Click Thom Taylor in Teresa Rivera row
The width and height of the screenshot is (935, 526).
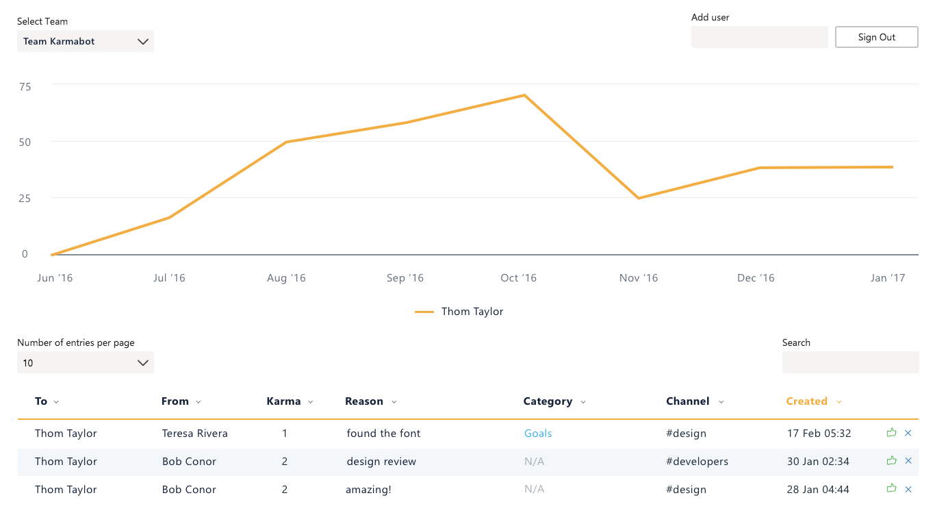[x=66, y=434]
